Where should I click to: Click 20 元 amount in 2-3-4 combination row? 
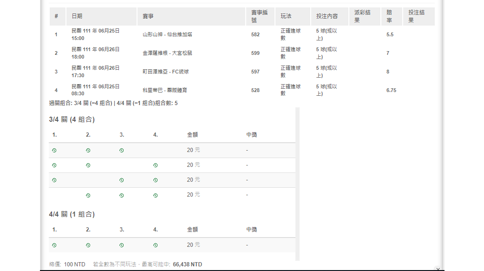(x=193, y=195)
